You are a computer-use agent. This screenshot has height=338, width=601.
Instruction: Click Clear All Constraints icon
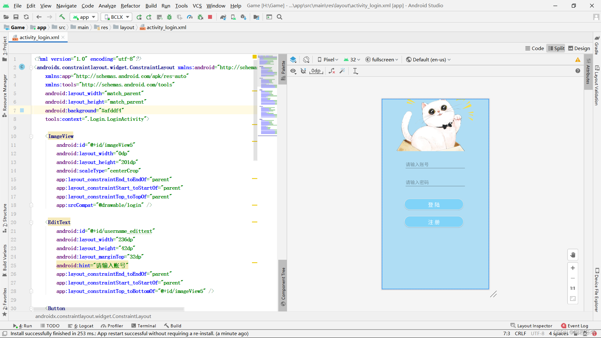[x=332, y=71]
